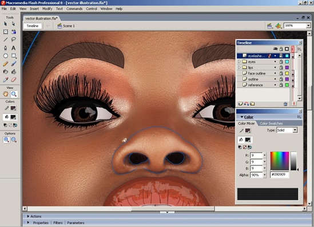Select the Gradient Transform tool

(x=13, y=32)
